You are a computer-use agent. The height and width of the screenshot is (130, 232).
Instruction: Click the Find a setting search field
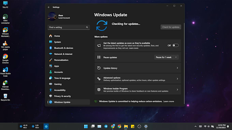pyautogui.click(x=69, y=27)
